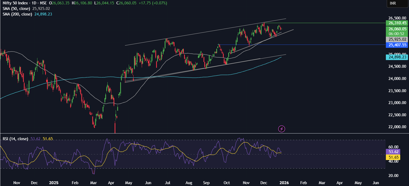
Task: Click the 22,000.00 price axis label
Action: [396, 127]
